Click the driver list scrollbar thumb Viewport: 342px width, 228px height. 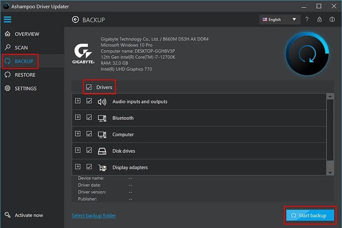[330, 130]
